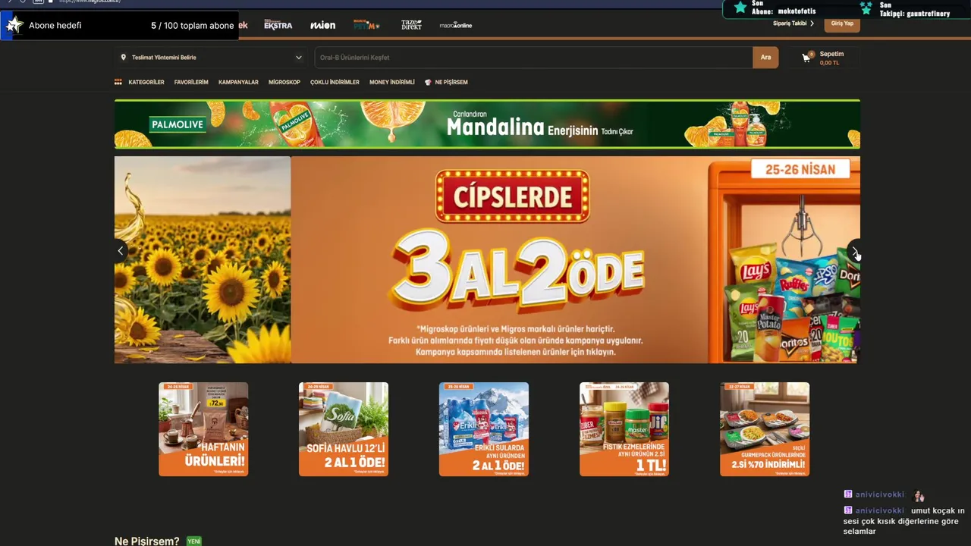Open Cipslerde 3 Al 2 Öde banner

[574, 259]
